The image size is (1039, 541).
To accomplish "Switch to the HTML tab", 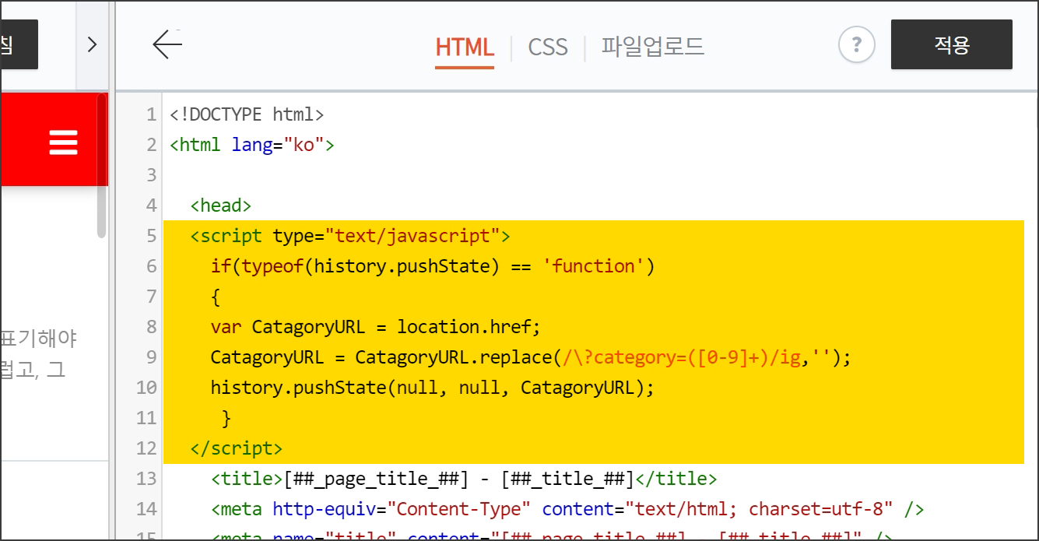I will pyautogui.click(x=465, y=47).
